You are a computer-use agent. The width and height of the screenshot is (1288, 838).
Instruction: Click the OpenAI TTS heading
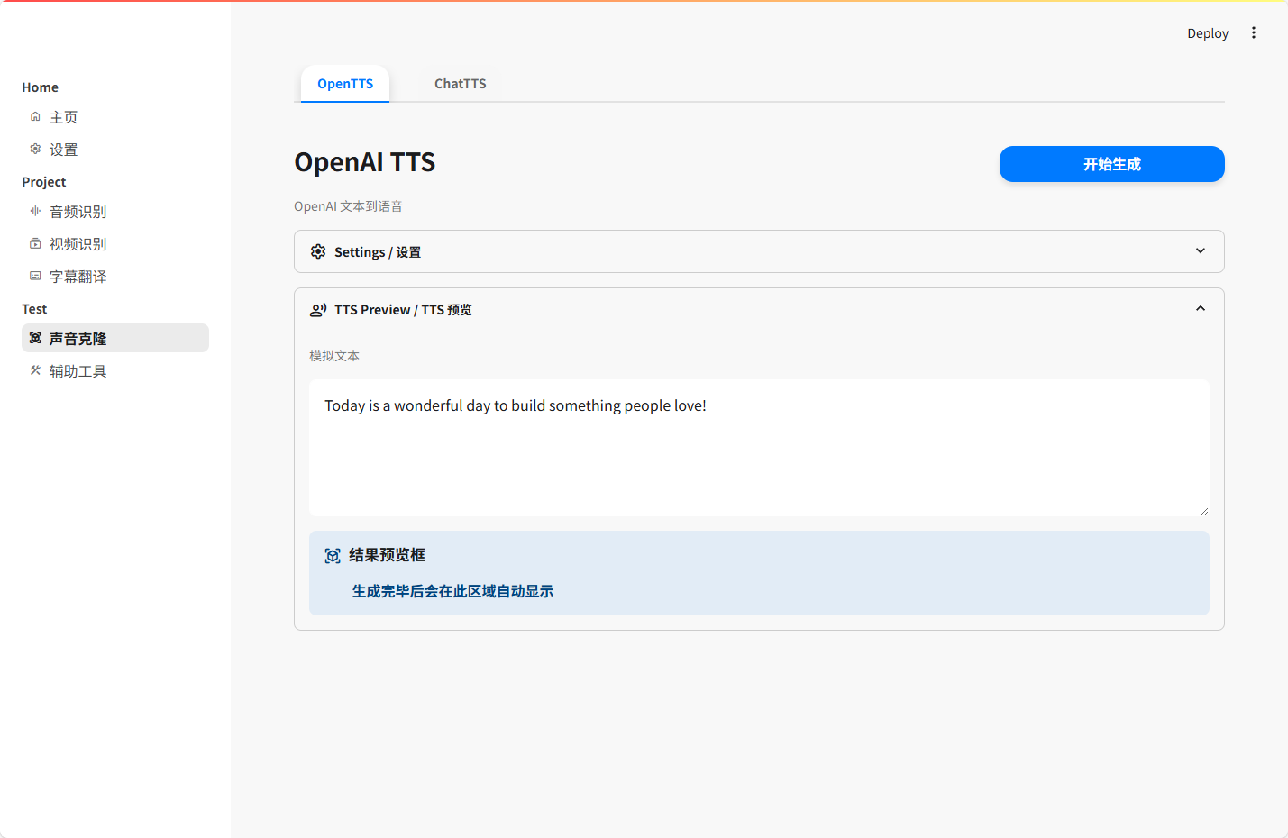365,162
